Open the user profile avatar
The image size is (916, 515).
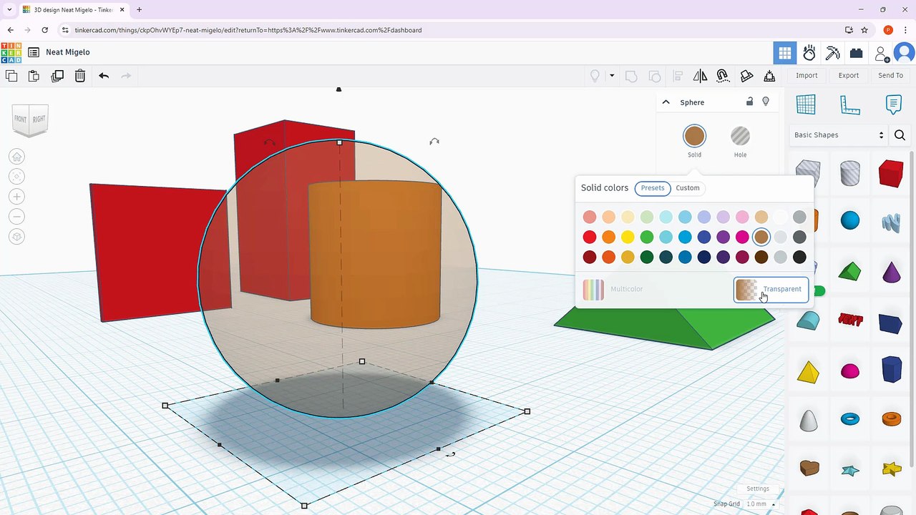click(905, 53)
